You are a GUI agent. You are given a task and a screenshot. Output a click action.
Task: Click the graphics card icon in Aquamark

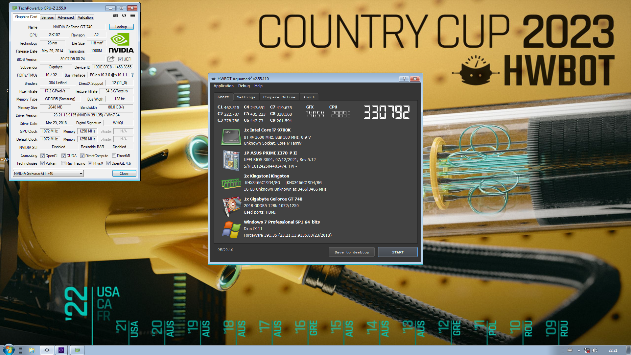pos(231,206)
